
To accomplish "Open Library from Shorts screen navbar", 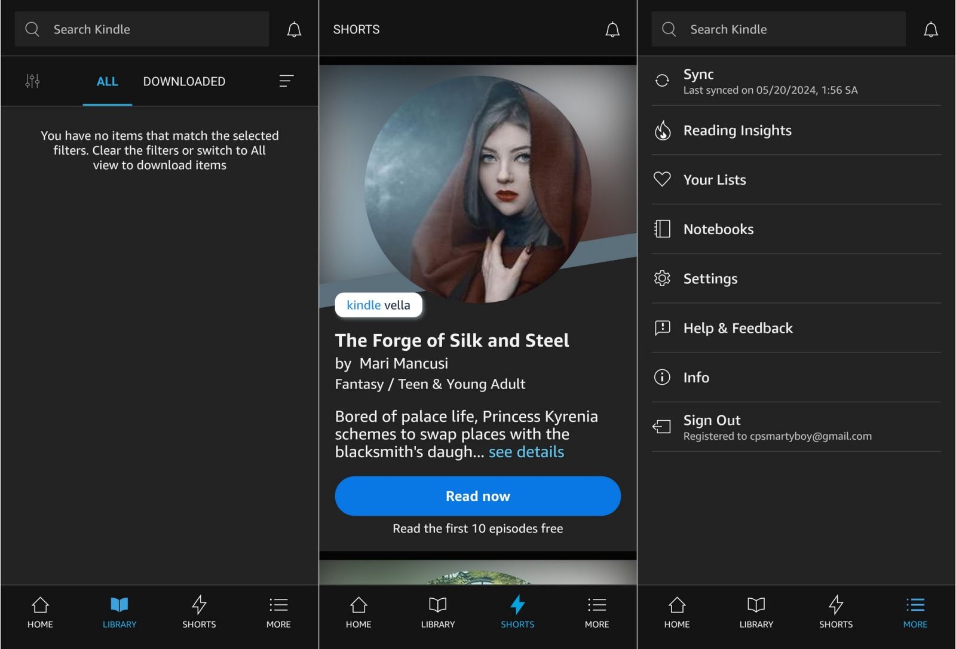I will pyautogui.click(x=438, y=613).
